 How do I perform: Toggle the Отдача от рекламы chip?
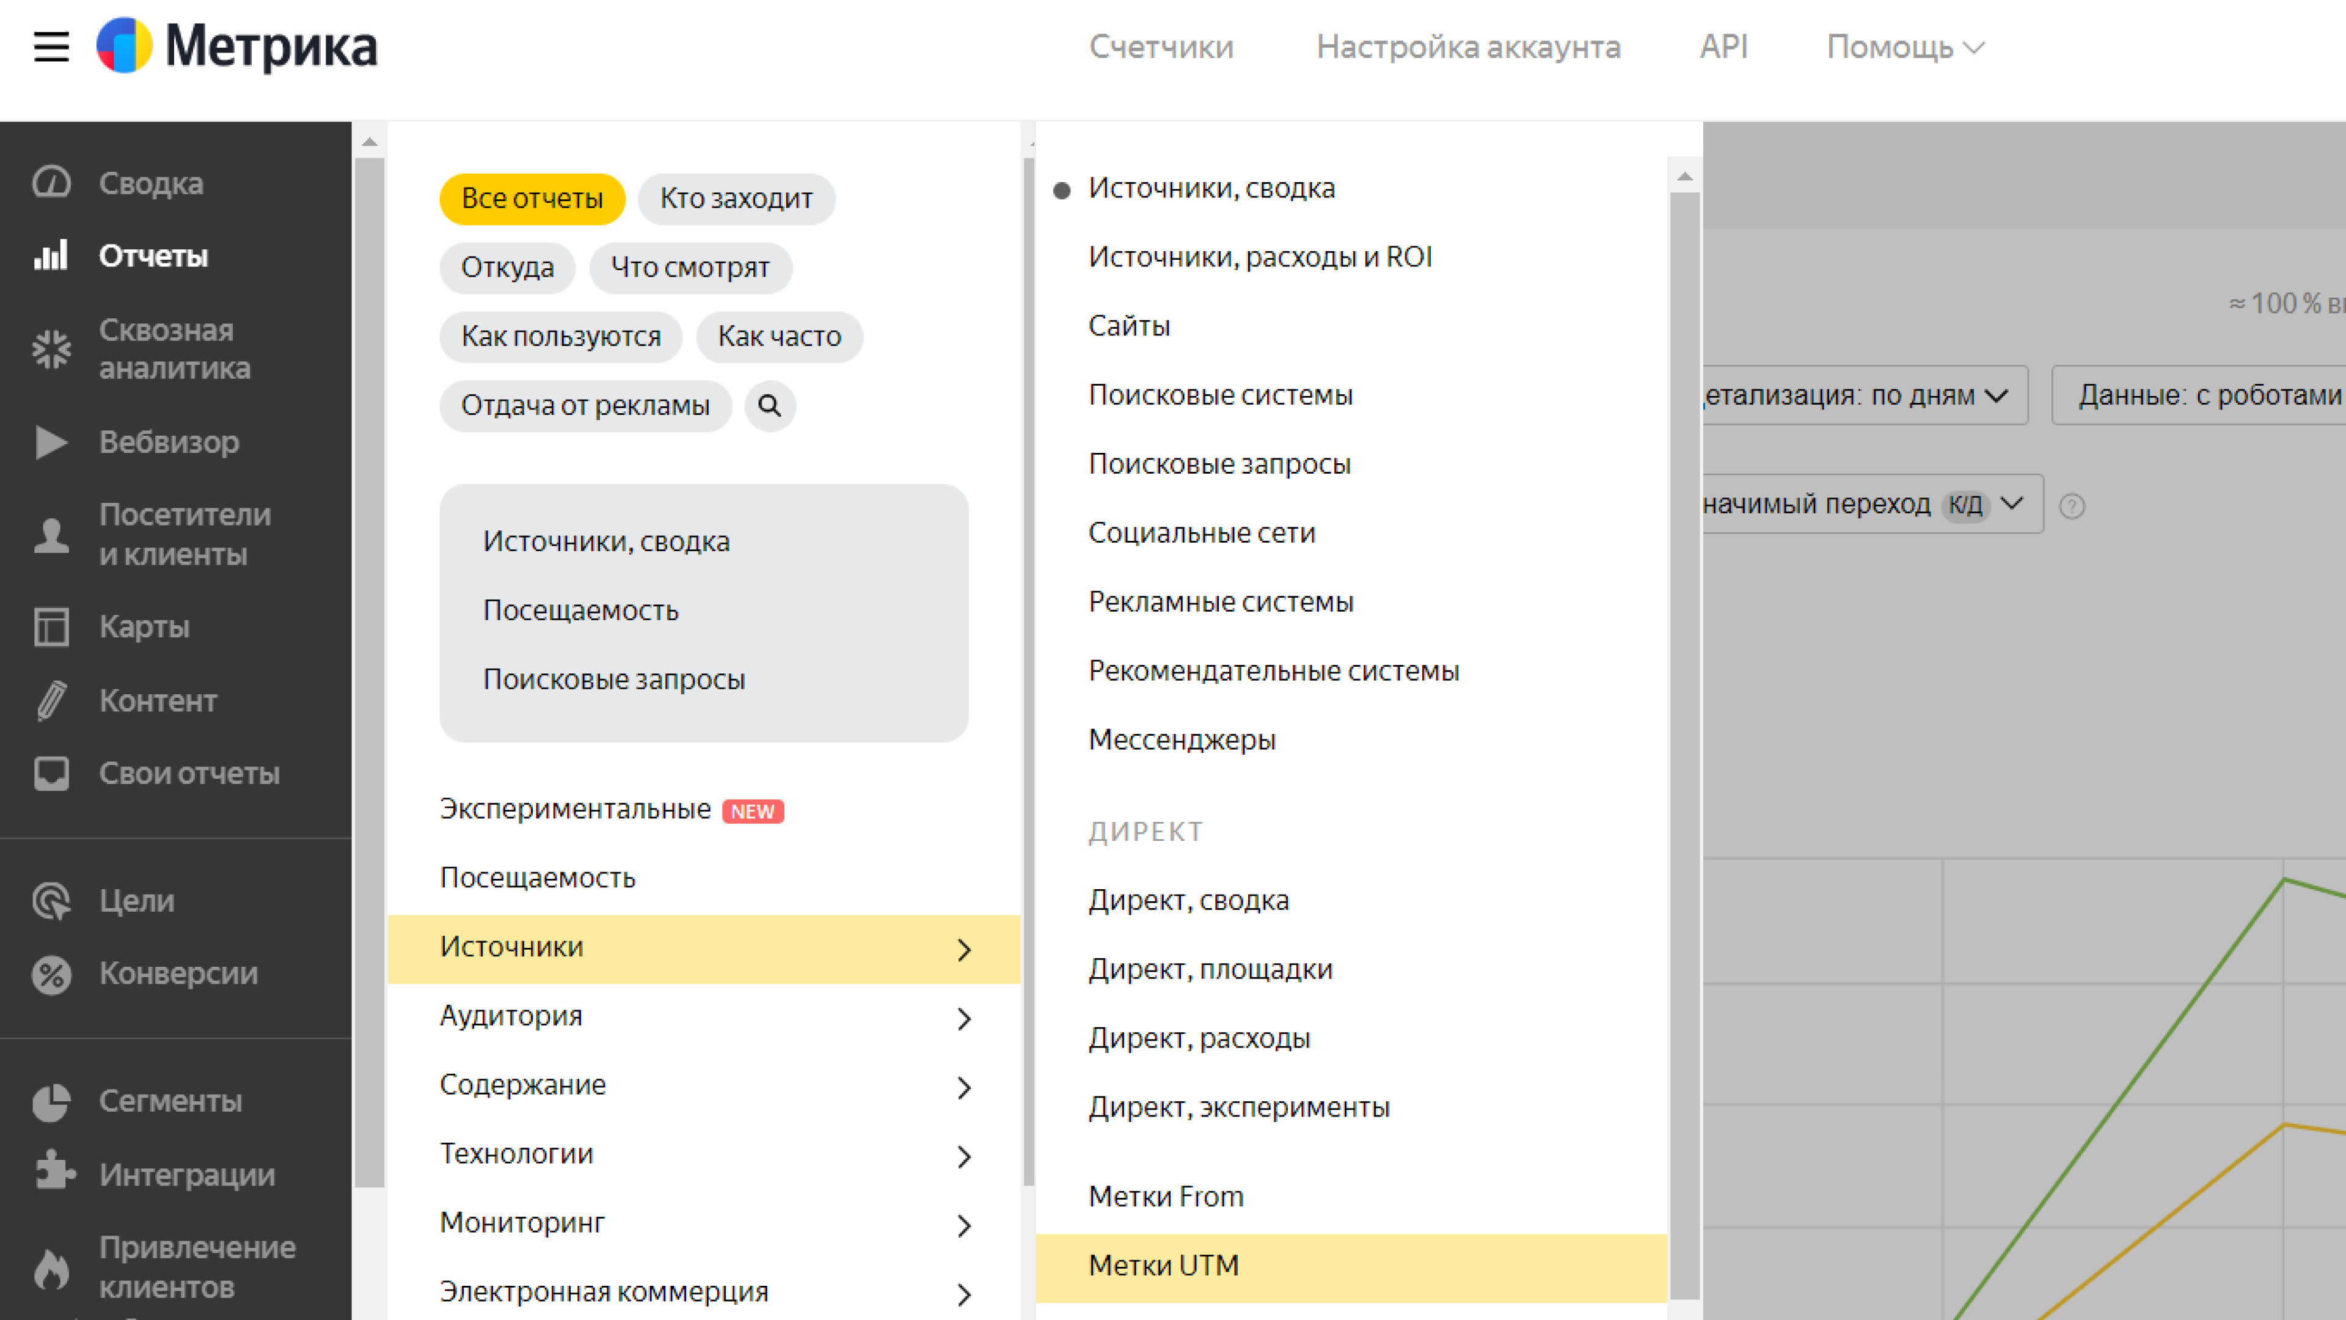pyautogui.click(x=585, y=405)
